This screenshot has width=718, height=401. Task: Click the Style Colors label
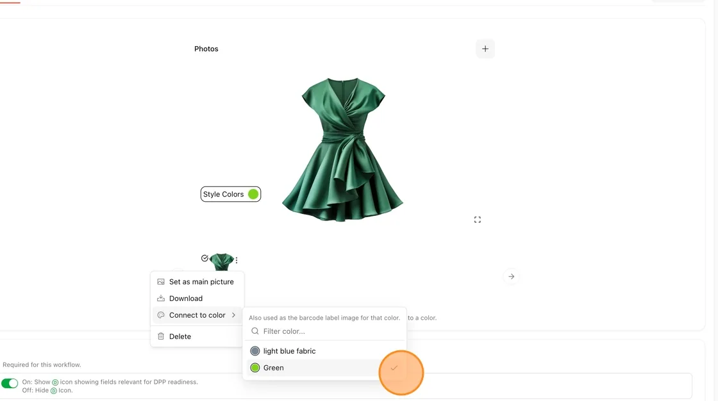click(224, 194)
